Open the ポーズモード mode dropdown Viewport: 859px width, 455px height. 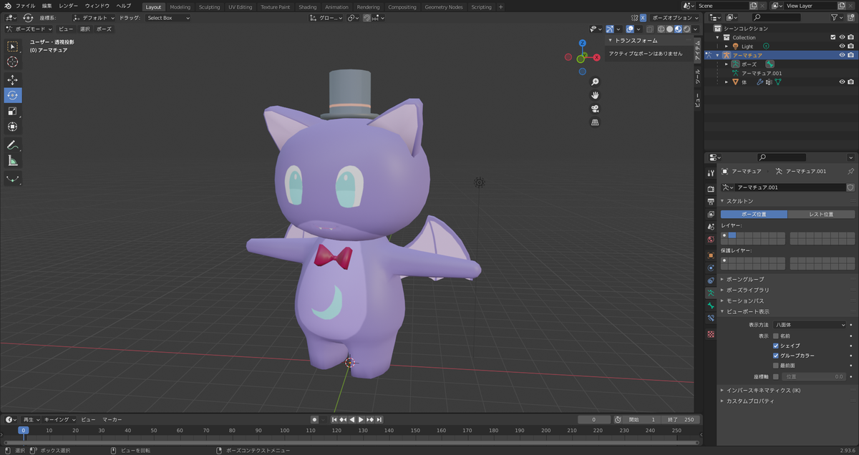pos(28,29)
